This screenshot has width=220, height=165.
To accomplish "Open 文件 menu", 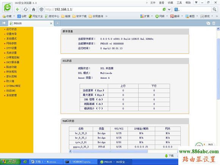I will pyautogui.click(x=152, y=3).
